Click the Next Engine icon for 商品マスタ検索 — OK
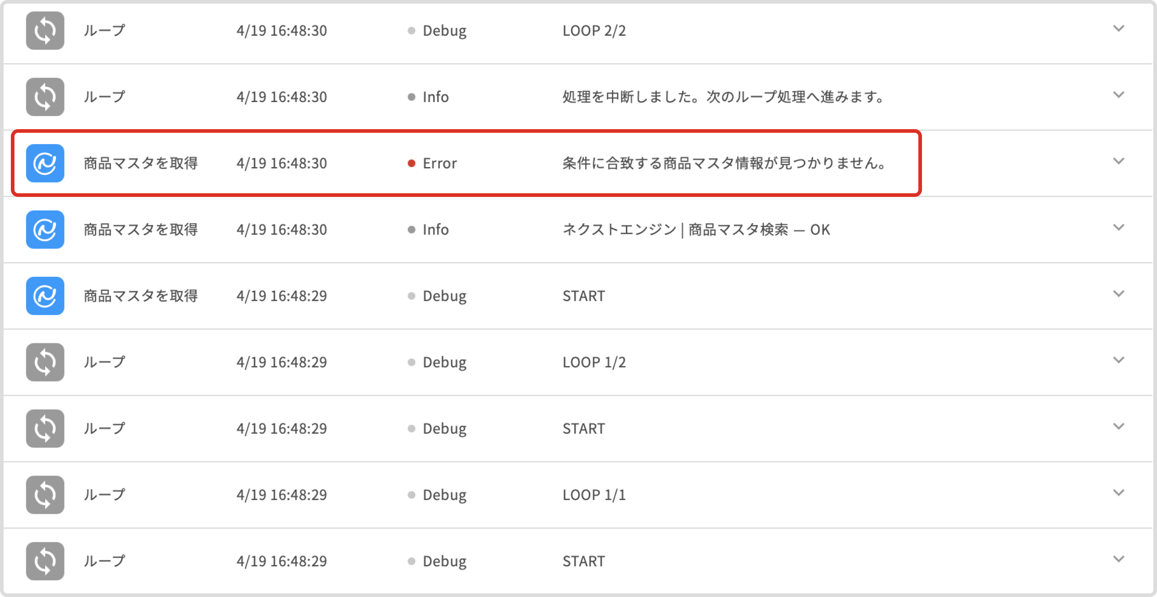Screen dimensions: 1157x597 click(x=45, y=230)
